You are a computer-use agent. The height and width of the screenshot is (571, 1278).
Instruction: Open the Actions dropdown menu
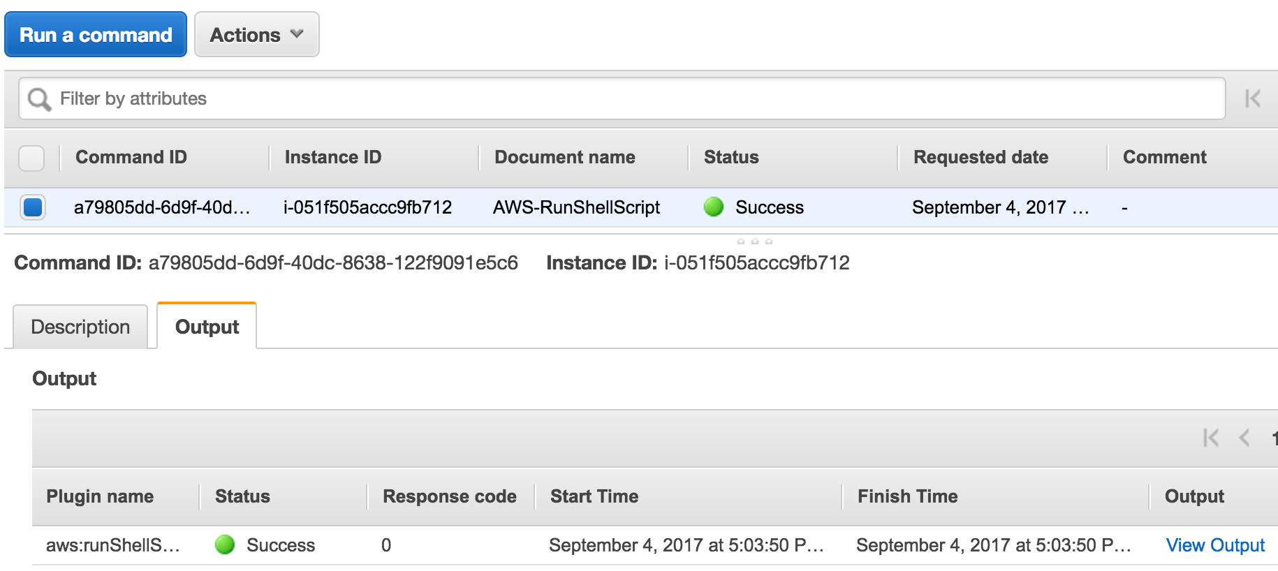(x=256, y=35)
